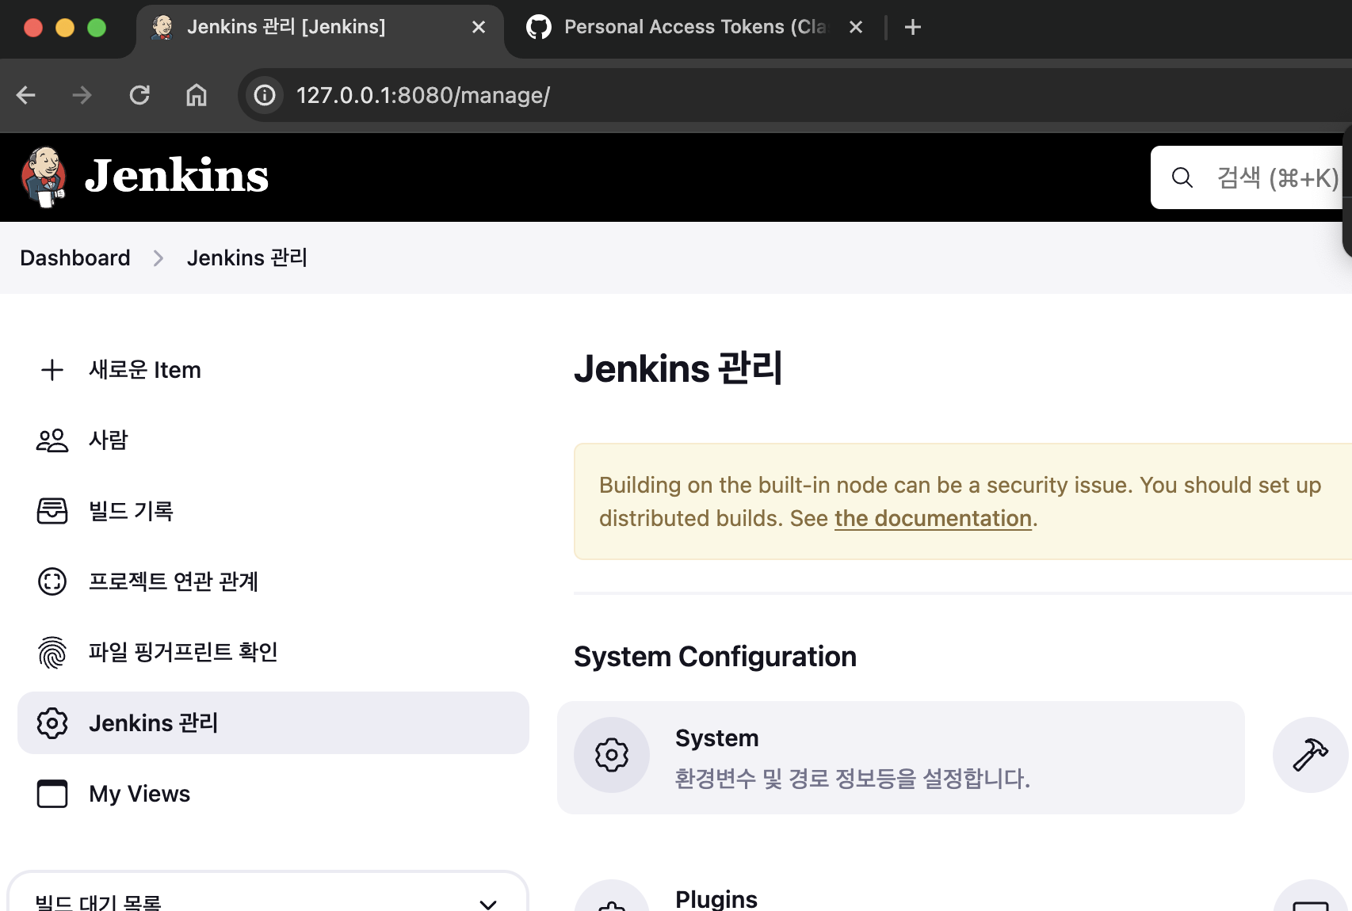Screen dimensions: 1352x911
Task: Open a new browser tab
Action: click(913, 27)
